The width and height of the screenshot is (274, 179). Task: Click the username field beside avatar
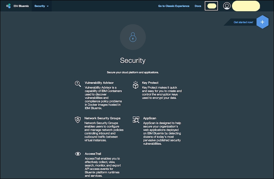[x=246, y=6]
